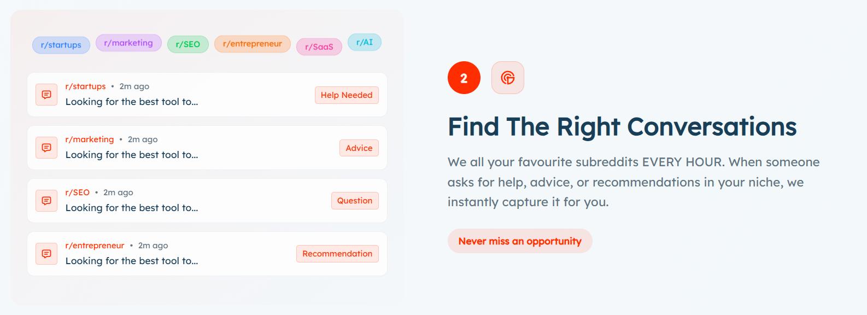
Task: Click the Help Needed tag
Action: click(x=347, y=95)
